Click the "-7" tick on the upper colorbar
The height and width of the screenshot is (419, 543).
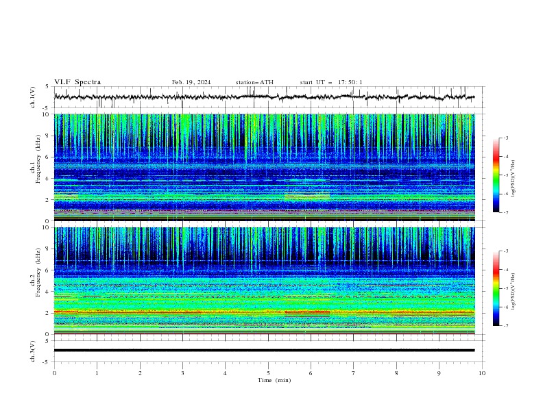505,212
